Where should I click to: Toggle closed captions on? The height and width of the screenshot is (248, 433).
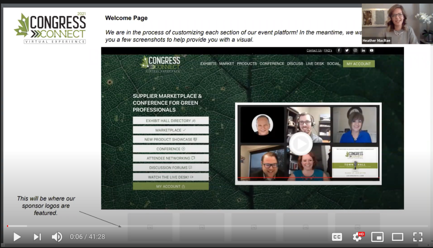[x=337, y=237]
